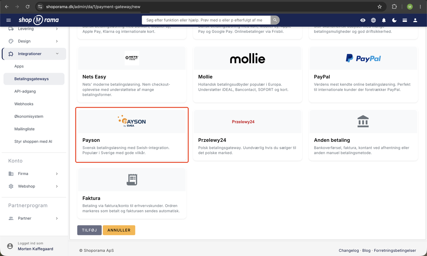Click the TILFØJ button
The width and height of the screenshot is (427, 256).
[x=89, y=230]
